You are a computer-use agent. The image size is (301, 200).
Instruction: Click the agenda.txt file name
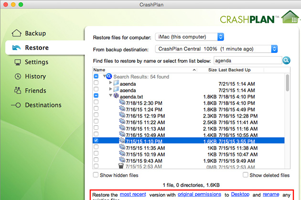(131, 97)
